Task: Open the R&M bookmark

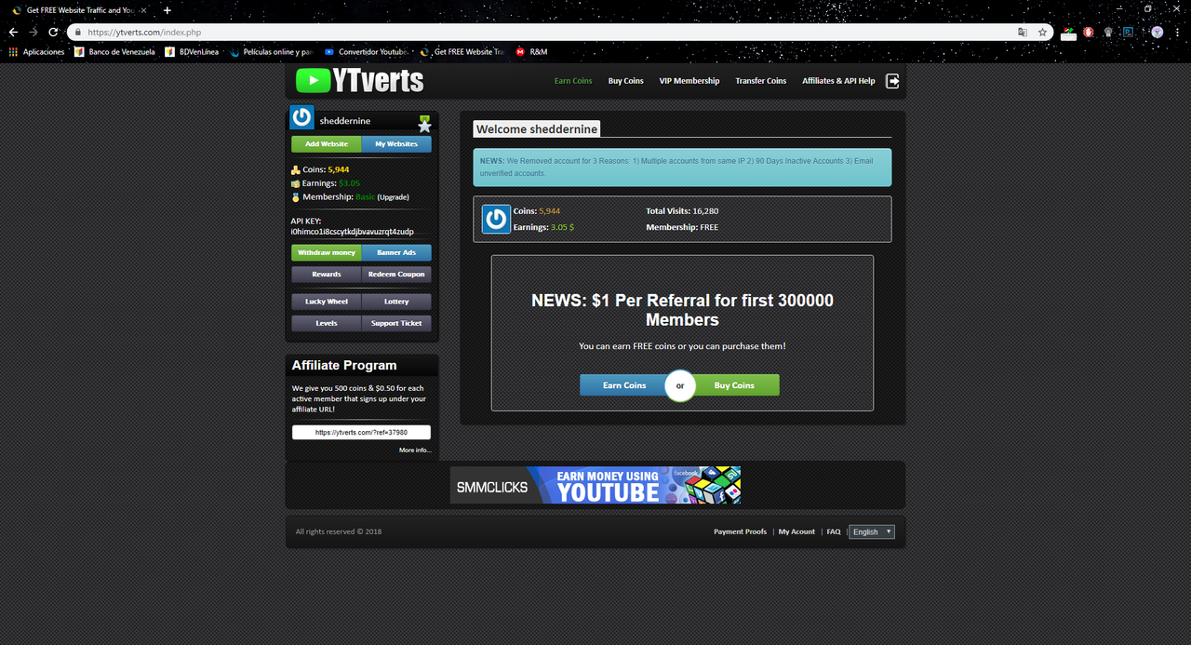Action: pyautogui.click(x=531, y=52)
